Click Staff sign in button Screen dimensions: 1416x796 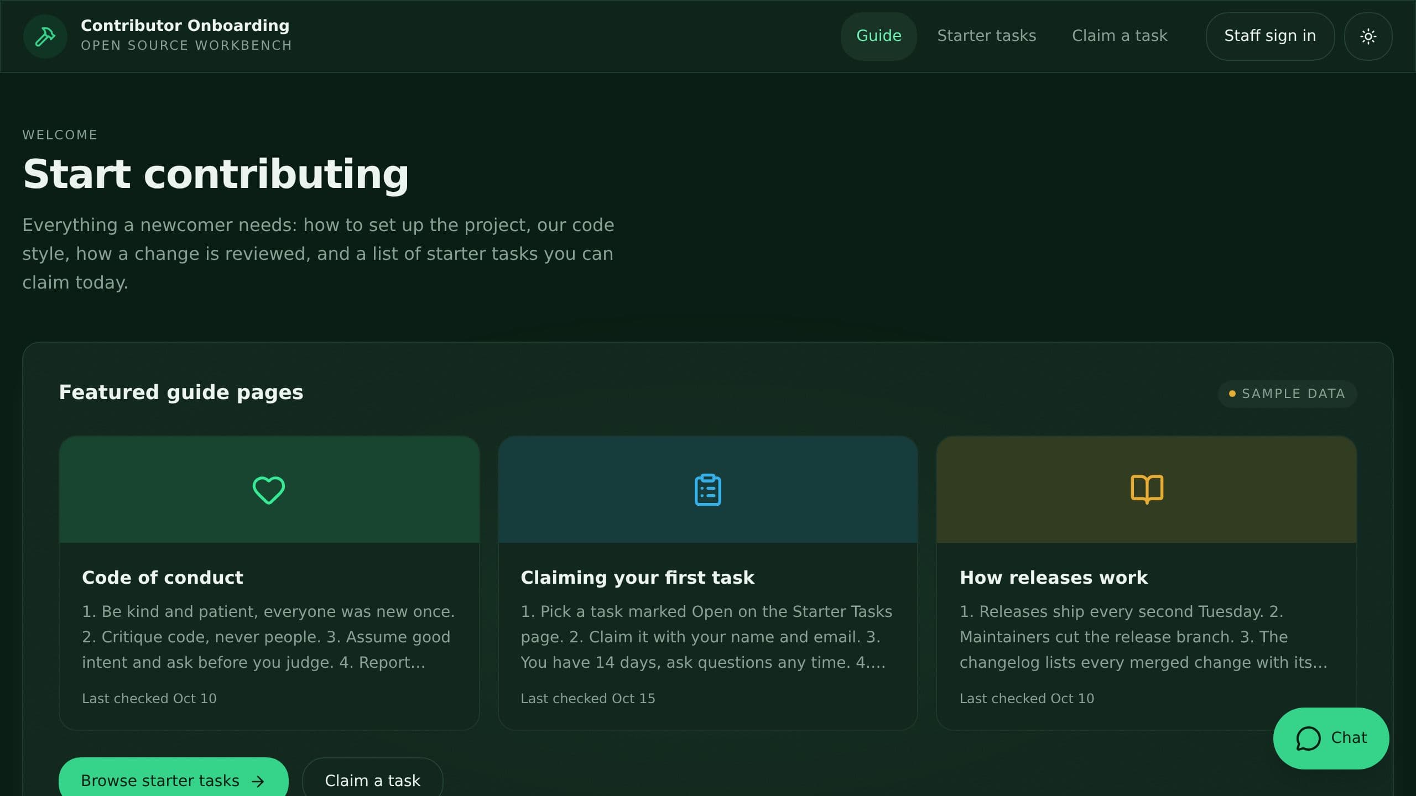(1270, 36)
